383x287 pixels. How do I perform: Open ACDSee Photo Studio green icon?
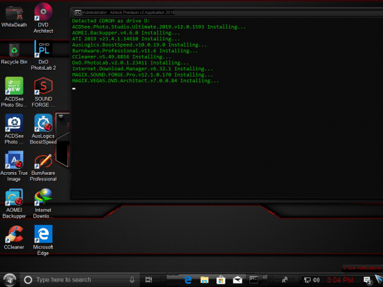click(x=14, y=92)
